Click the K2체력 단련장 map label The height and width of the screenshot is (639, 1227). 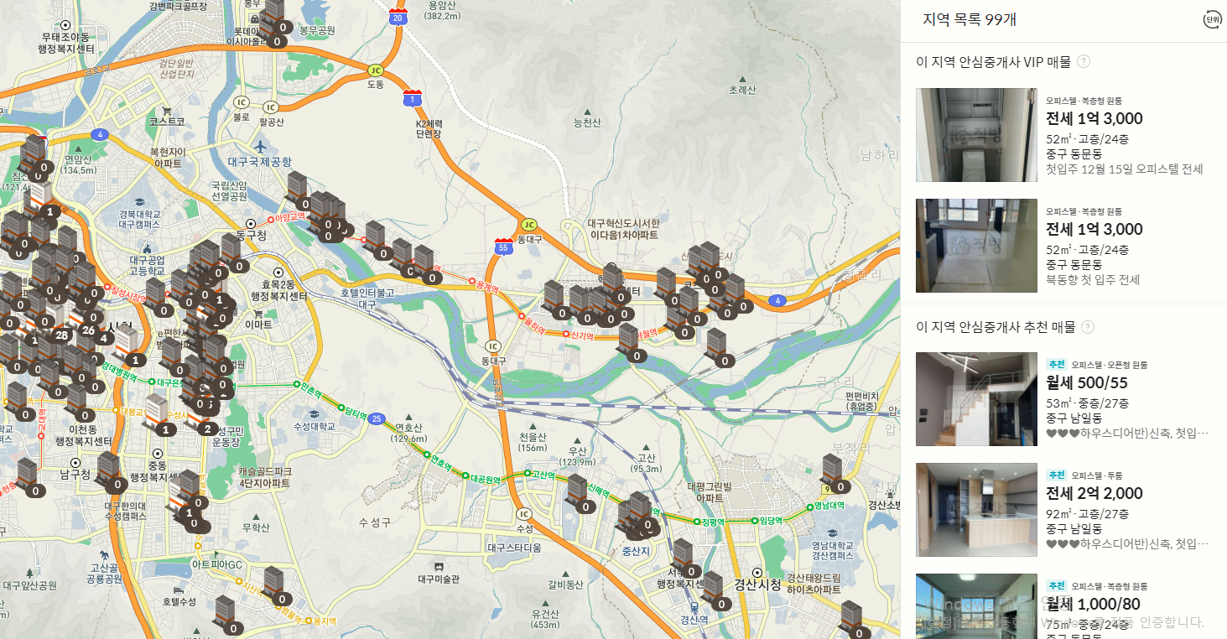coord(428,128)
